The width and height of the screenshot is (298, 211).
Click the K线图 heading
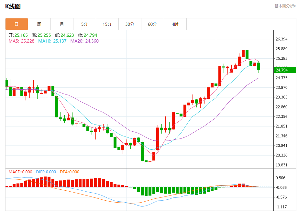13,6
